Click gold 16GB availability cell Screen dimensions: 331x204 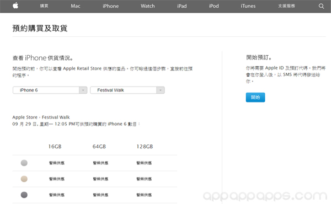pyautogui.click(x=57, y=179)
